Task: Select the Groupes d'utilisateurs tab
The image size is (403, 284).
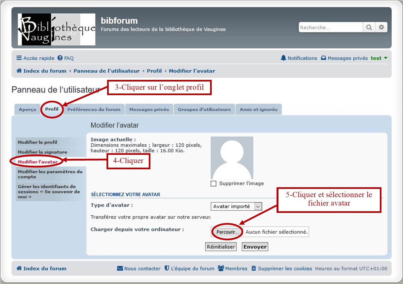Action: coord(204,110)
